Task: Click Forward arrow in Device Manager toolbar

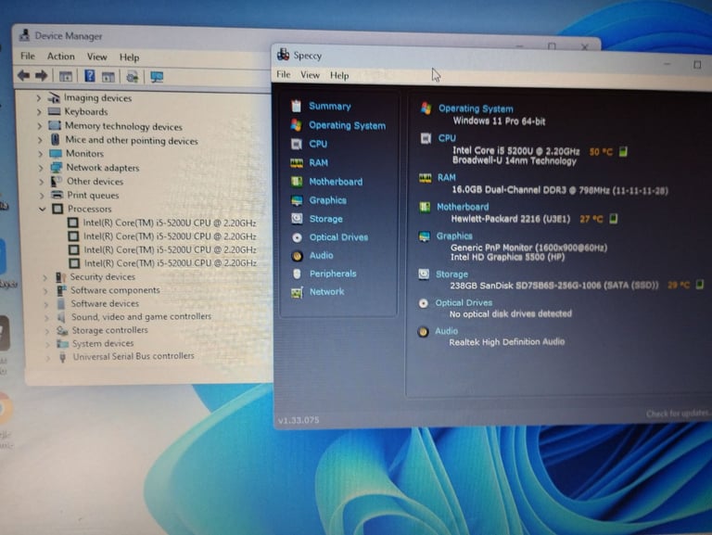Action: point(42,76)
